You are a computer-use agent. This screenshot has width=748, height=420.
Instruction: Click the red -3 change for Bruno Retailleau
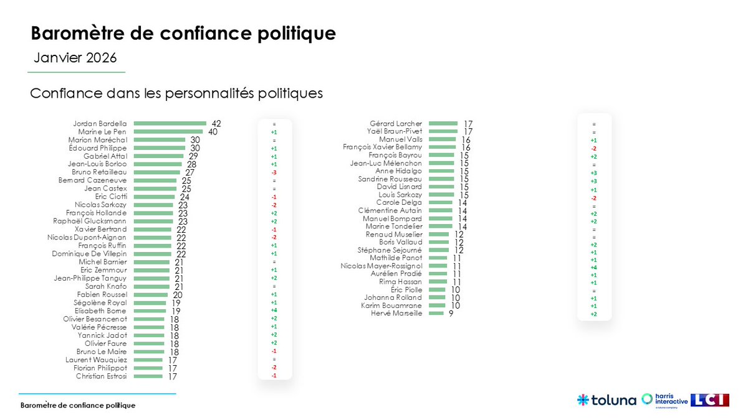click(x=274, y=172)
